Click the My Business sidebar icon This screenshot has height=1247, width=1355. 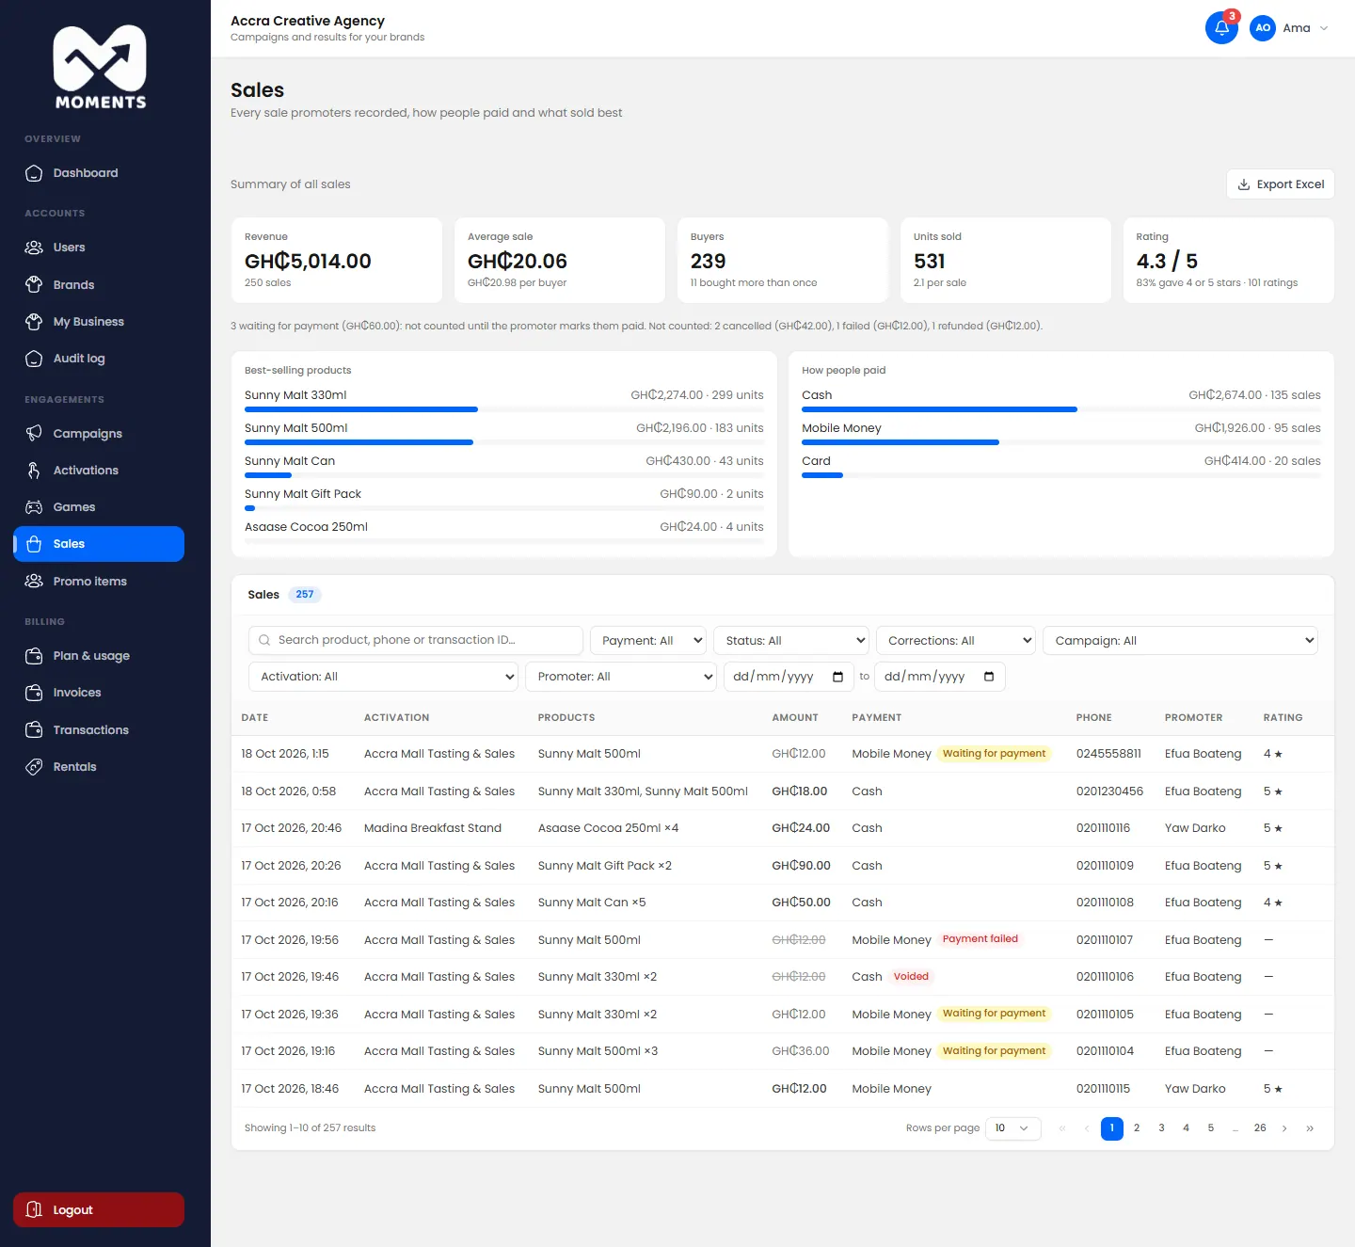[x=34, y=322]
